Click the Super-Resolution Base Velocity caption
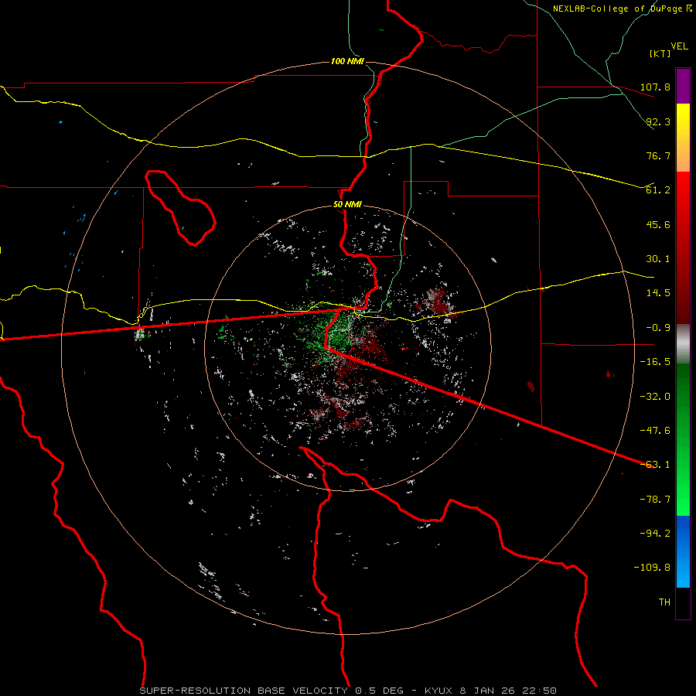 348,691
